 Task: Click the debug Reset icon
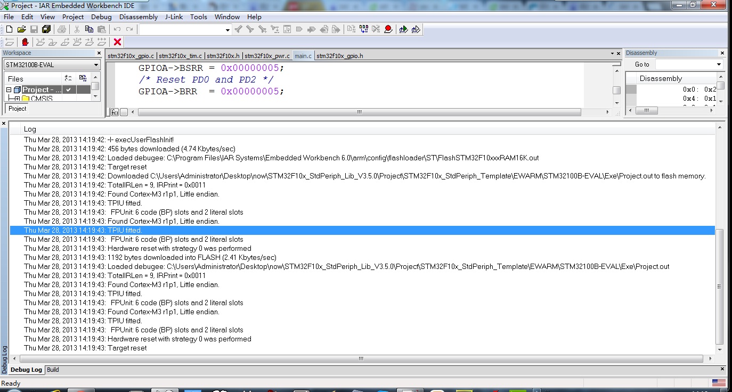[x=9, y=42]
